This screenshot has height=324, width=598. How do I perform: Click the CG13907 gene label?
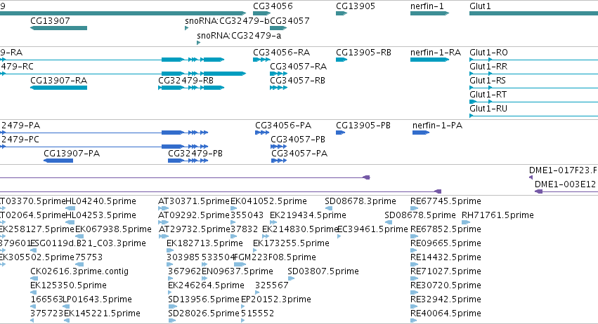pos(50,20)
